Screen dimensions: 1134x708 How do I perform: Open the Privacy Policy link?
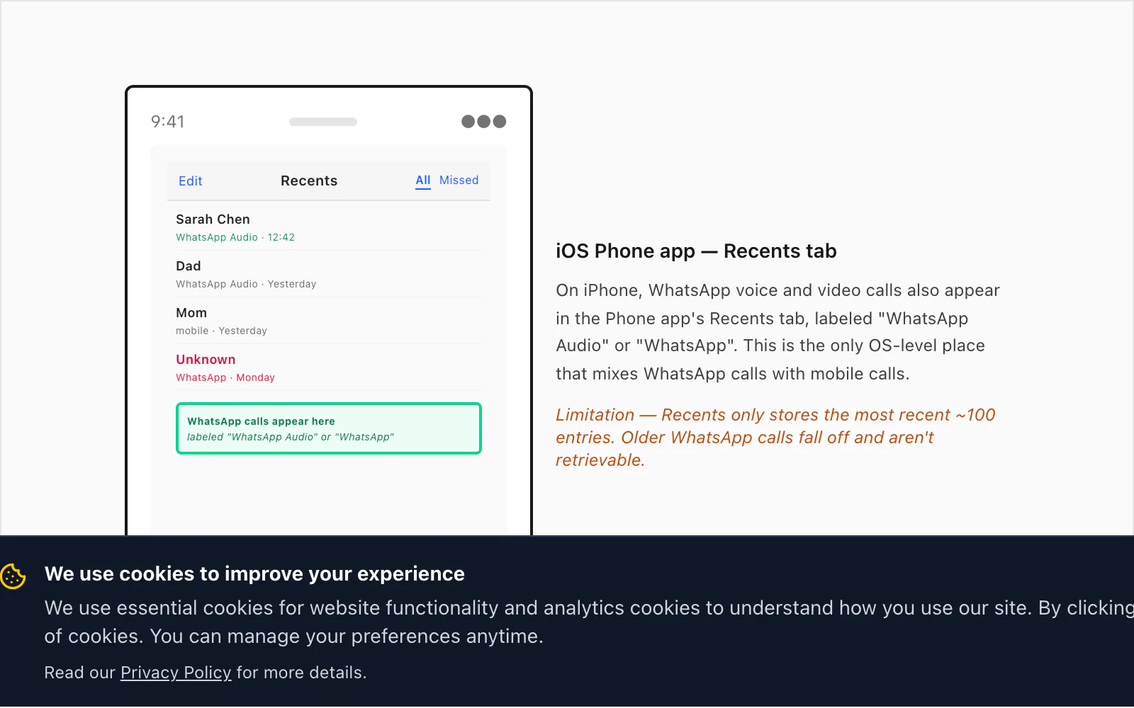pos(176,673)
